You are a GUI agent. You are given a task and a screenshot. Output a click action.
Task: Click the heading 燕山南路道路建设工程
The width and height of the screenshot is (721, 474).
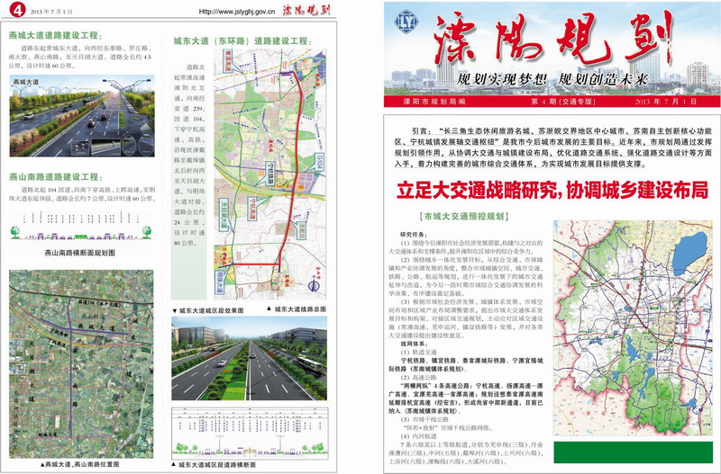56,176
